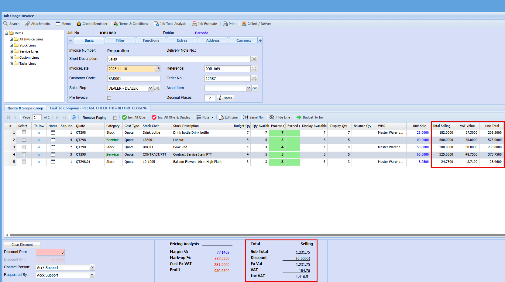Tick the Pre Invoice checkbox
The image size is (505, 282).
point(109,98)
